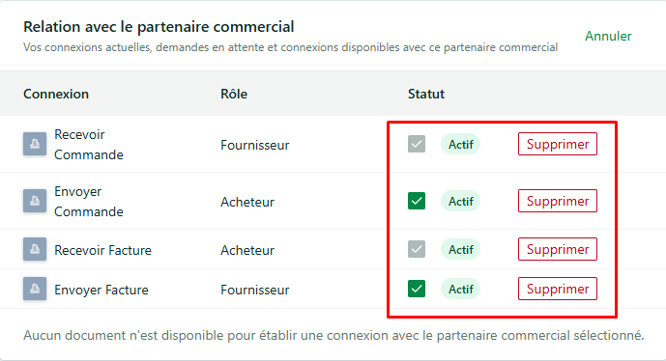Click the Connexion column header
Viewport: 666px width, 361px height.
pyautogui.click(x=56, y=94)
